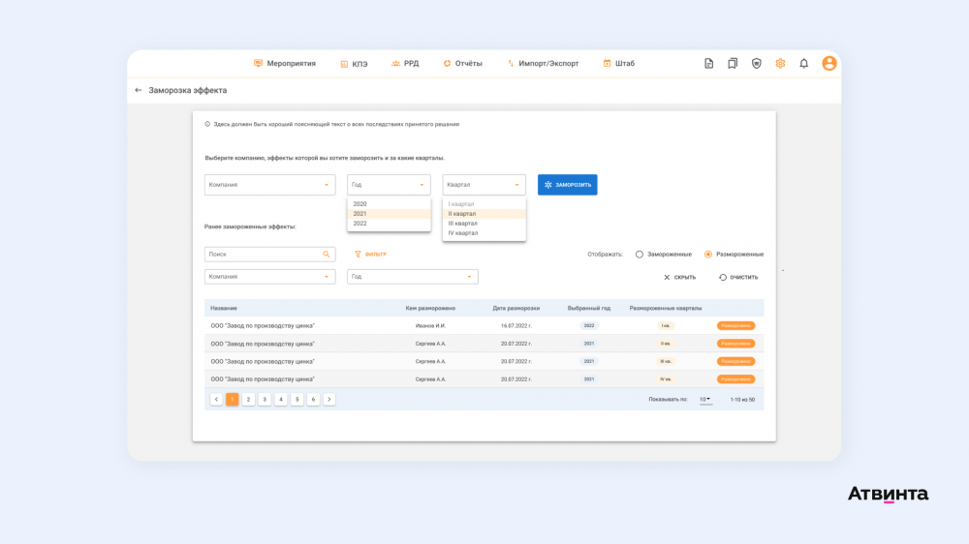Open the Показывать по page size dropdown
Screen dimensions: 969x544
click(x=705, y=400)
